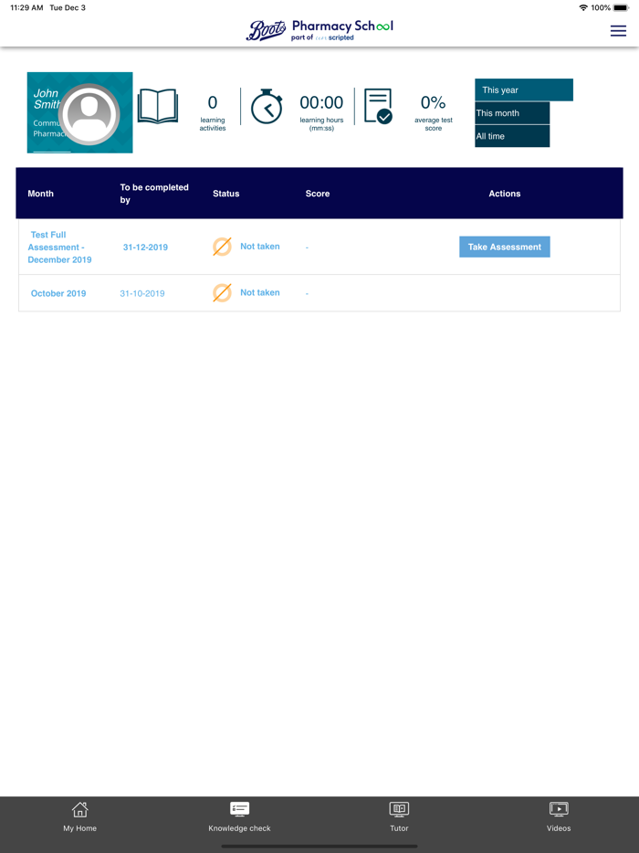Tap the Tutor icon in bottom bar

click(x=399, y=809)
